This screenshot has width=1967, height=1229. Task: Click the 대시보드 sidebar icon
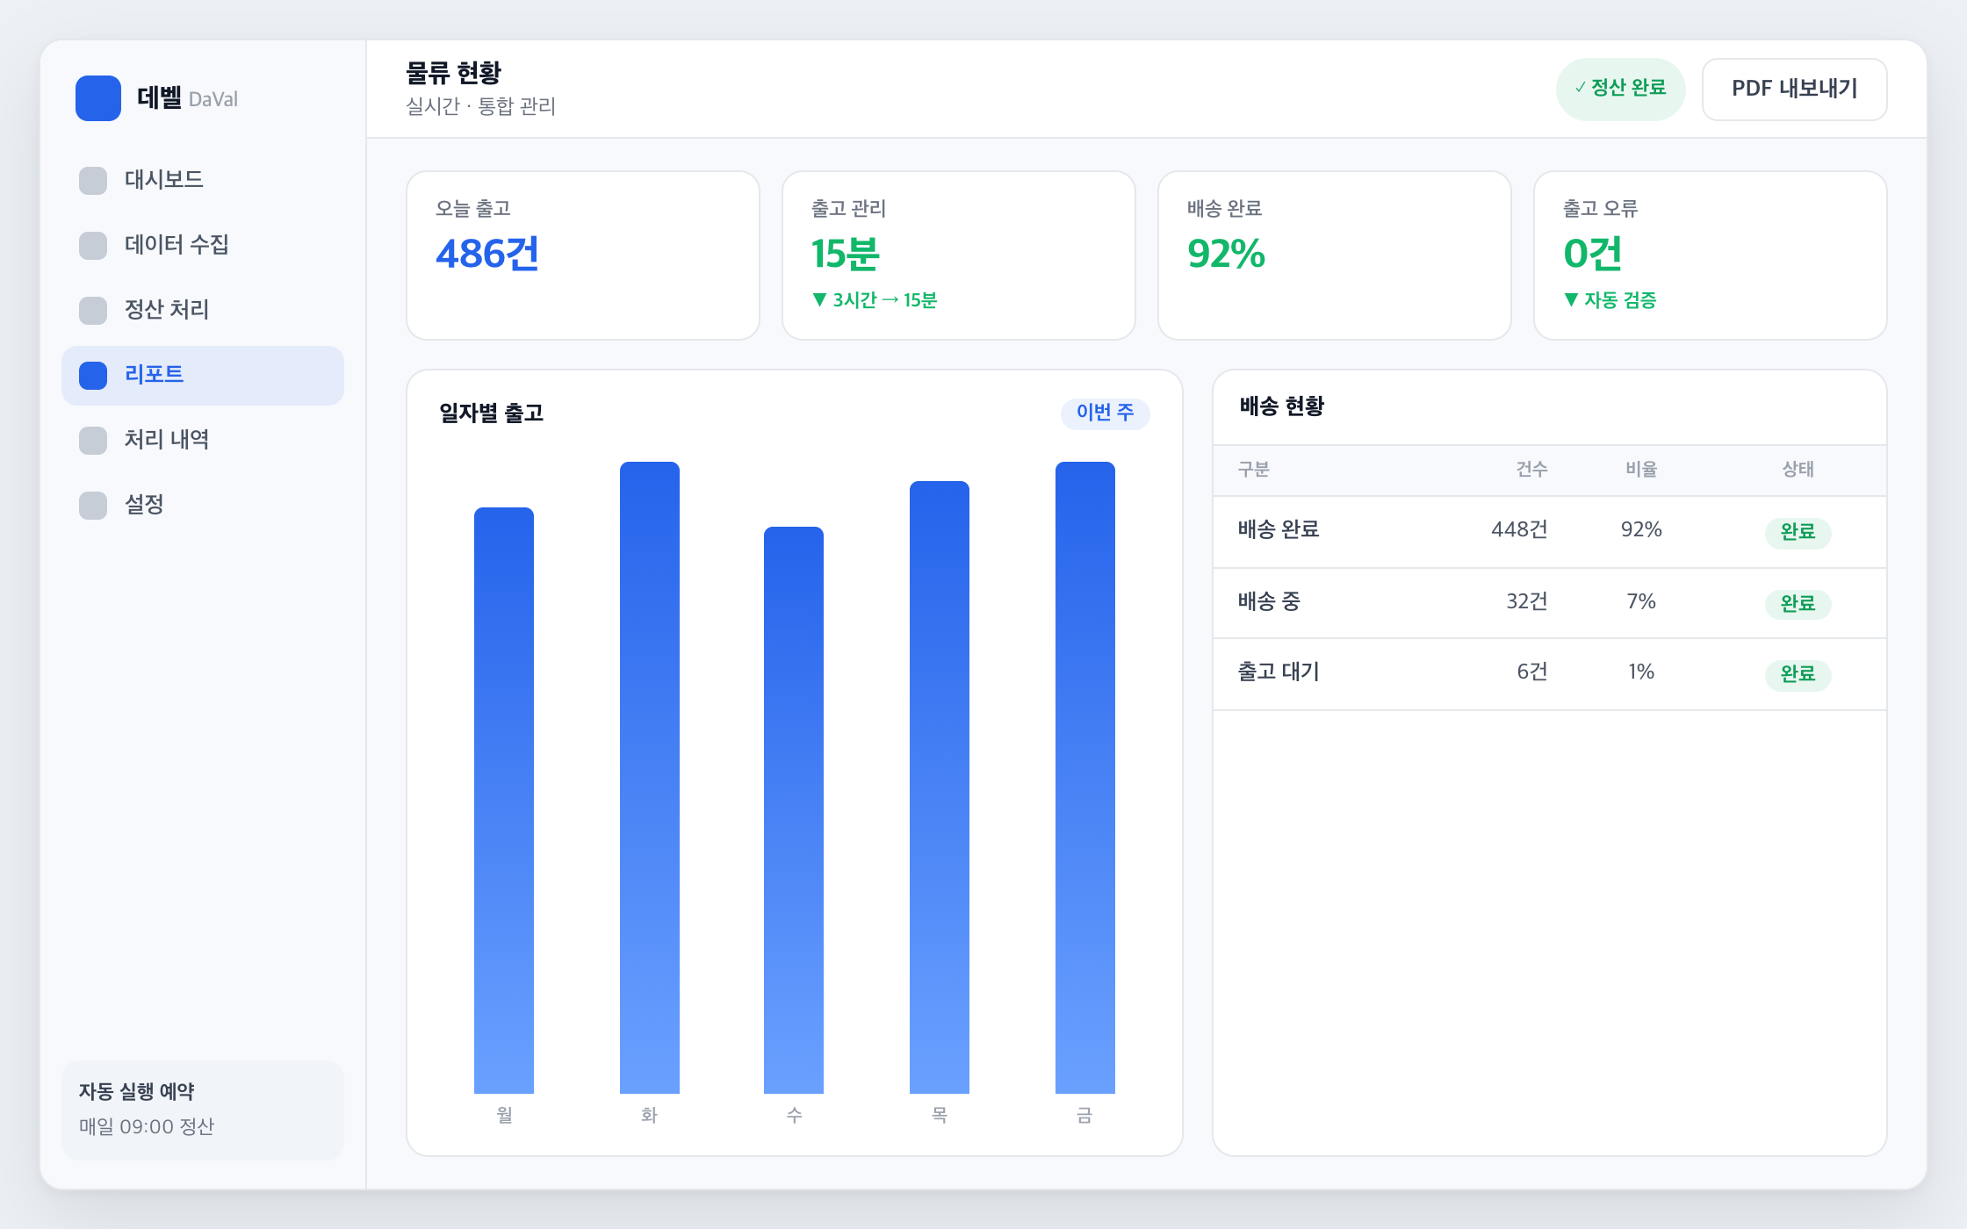[x=93, y=181]
